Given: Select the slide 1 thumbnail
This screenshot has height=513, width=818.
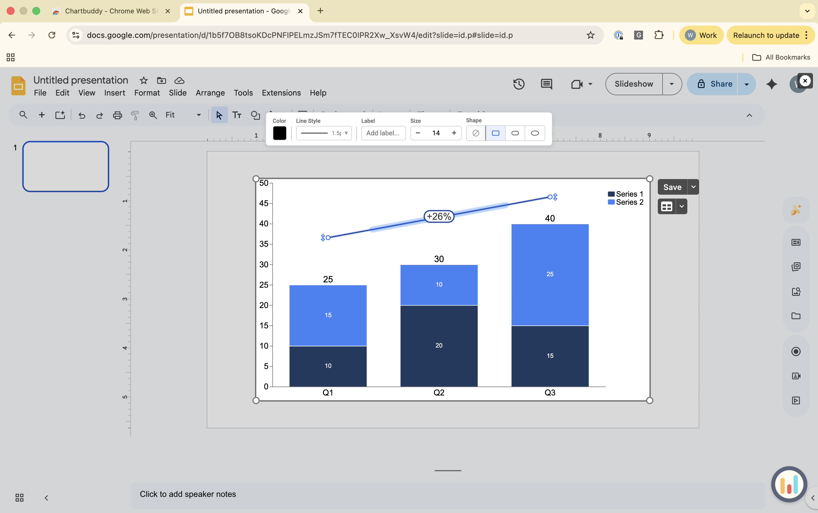Looking at the screenshot, I should [x=65, y=166].
